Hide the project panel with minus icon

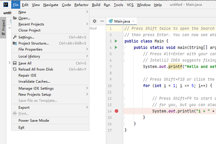[x=102, y=21]
